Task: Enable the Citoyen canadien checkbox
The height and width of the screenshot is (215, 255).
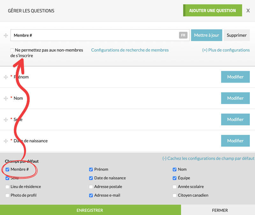Action: pos(174,195)
